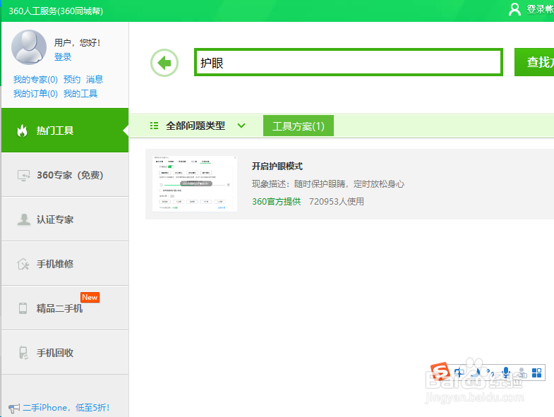Click the megaphone icon beside iPhone promo
The image size is (554, 417).
(14, 409)
